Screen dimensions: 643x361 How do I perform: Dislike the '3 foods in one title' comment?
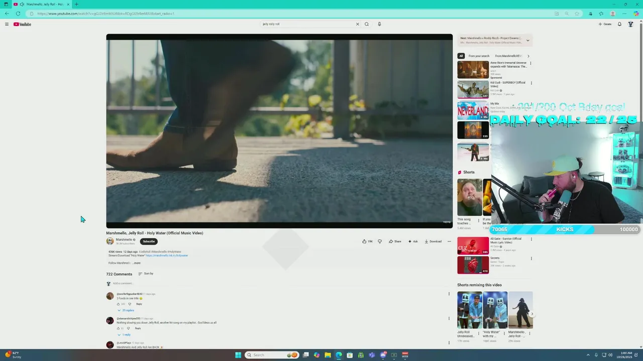click(130, 304)
